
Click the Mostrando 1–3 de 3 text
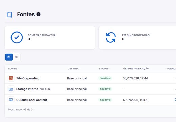point(20,109)
